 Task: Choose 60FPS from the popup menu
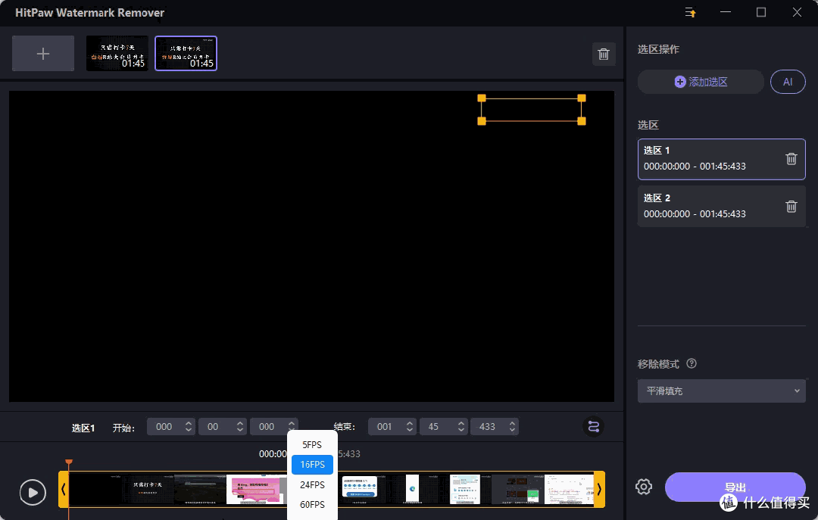tap(312, 504)
